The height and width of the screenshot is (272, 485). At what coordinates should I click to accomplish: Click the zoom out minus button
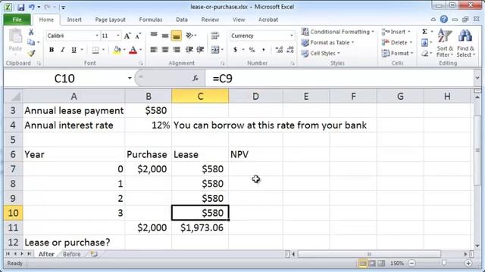[411, 263]
